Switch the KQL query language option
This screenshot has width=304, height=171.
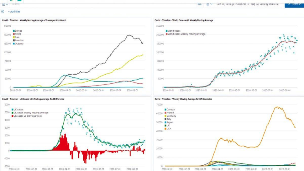200,4
